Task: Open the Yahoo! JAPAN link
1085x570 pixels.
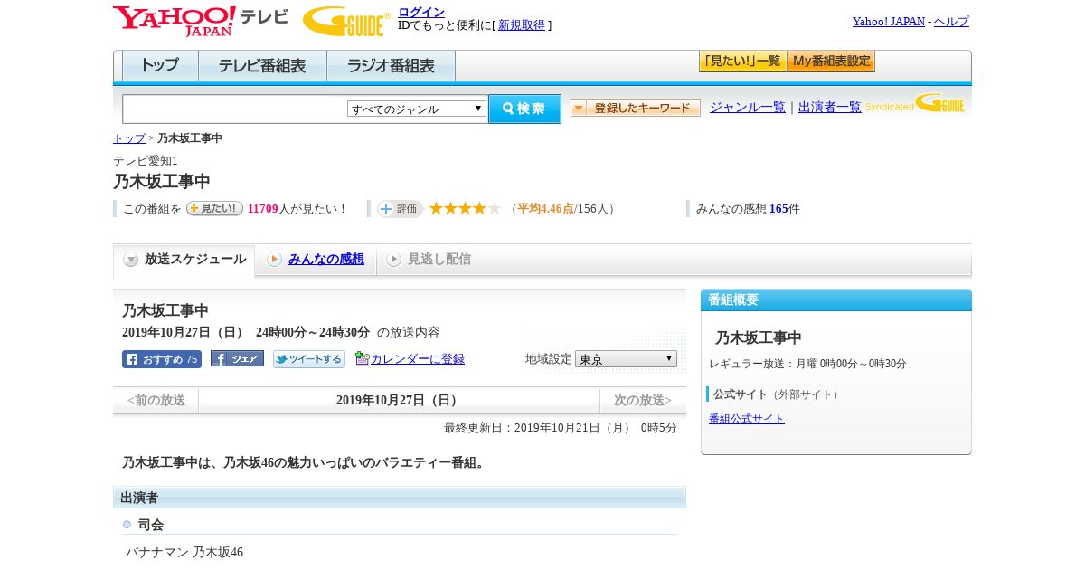Action: click(889, 22)
